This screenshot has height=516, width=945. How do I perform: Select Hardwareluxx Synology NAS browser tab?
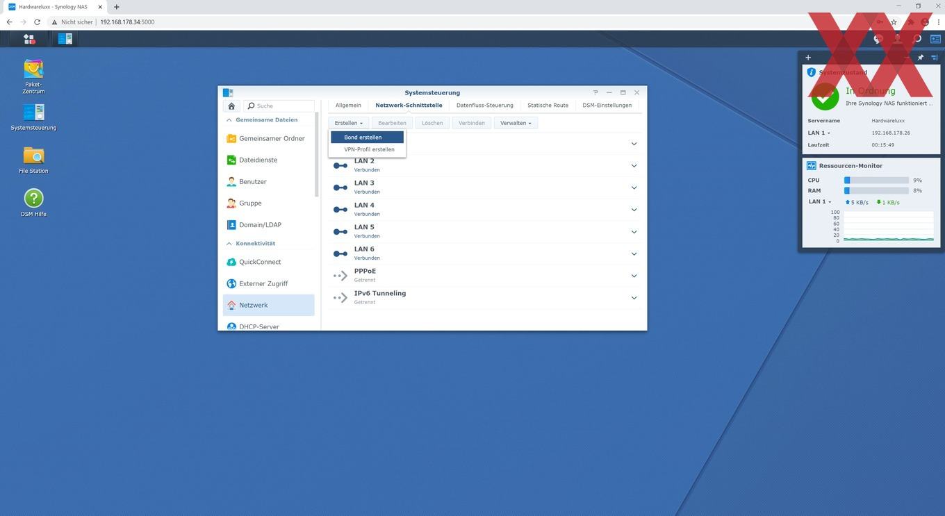tap(54, 6)
